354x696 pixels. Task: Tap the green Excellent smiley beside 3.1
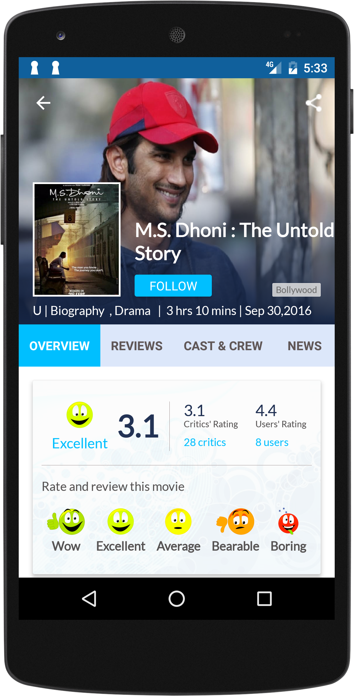80,415
